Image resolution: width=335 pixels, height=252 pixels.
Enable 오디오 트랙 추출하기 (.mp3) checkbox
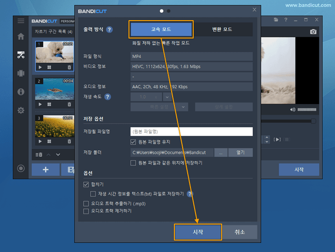(x=86, y=203)
